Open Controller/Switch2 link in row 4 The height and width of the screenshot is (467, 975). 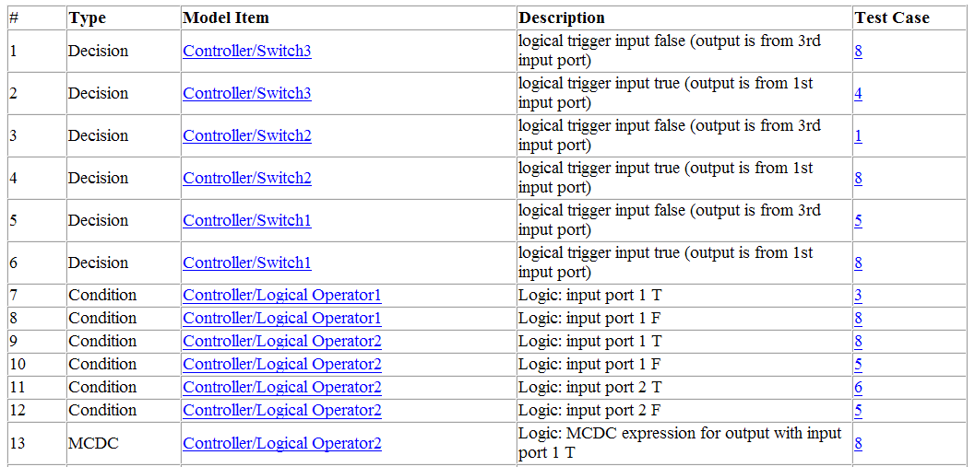click(x=246, y=178)
